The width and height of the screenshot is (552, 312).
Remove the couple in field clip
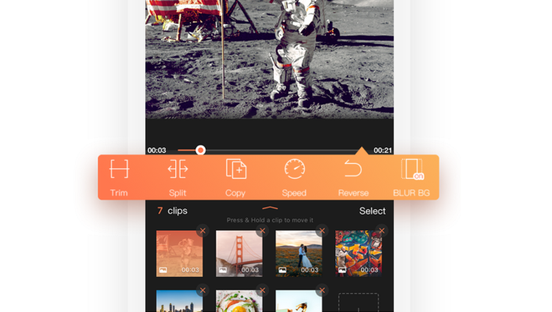(322, 231)
